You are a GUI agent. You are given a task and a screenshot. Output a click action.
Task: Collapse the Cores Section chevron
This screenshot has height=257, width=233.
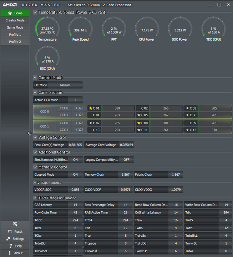click(x=35, y=92)
